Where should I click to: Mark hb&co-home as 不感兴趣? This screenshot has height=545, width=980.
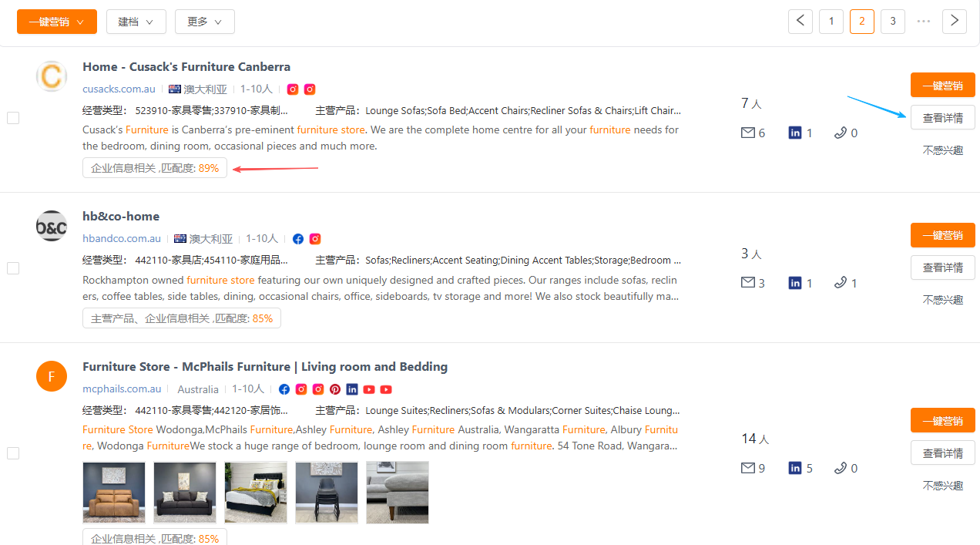[943, 300]
